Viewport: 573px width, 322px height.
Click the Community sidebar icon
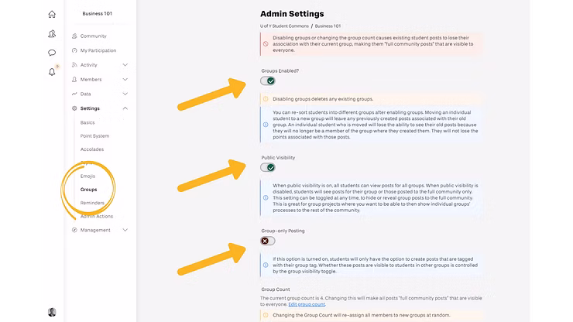74,36
